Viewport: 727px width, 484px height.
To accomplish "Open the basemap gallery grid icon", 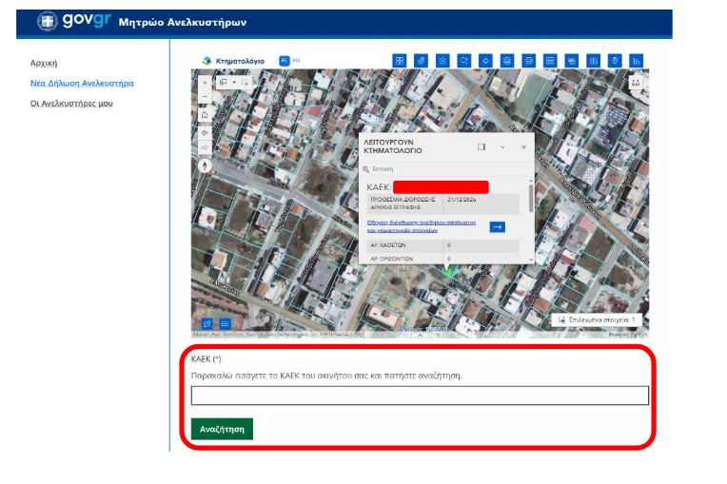I will click(400, 61).
